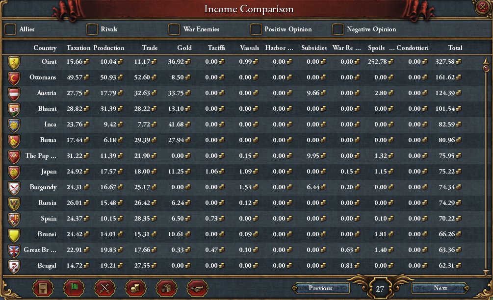Sort by the Taxation column header
This screenshot has width=493, height=300.
pos(78,48)
